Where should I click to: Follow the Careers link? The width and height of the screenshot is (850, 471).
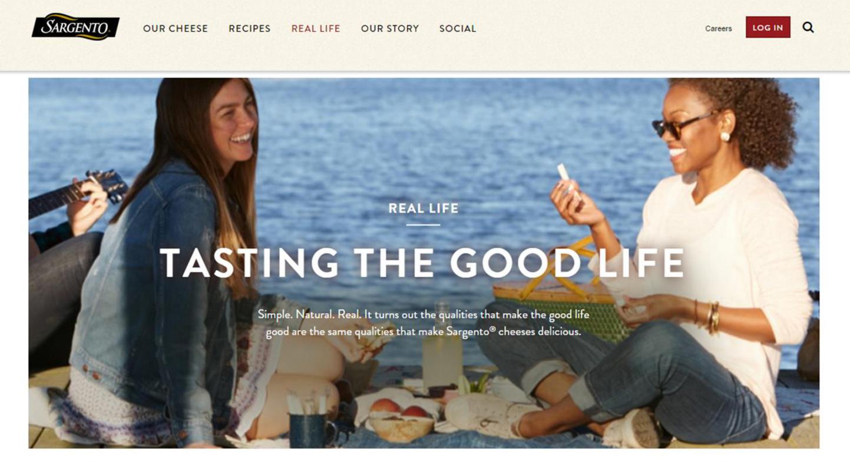719,28
